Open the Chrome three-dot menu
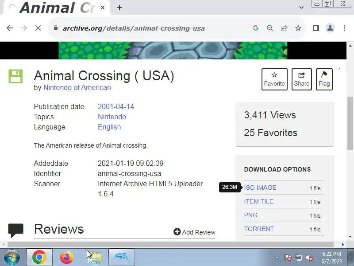 [344, 28]
